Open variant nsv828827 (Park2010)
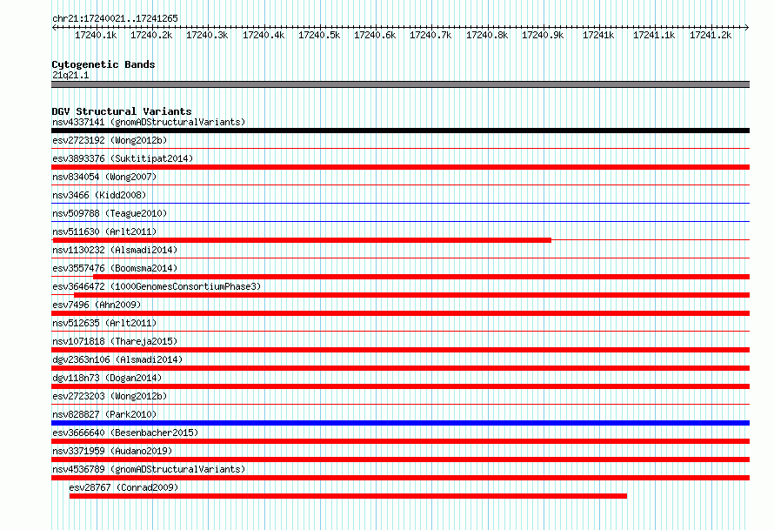The image size is (774, 530). tap(104, 414)
